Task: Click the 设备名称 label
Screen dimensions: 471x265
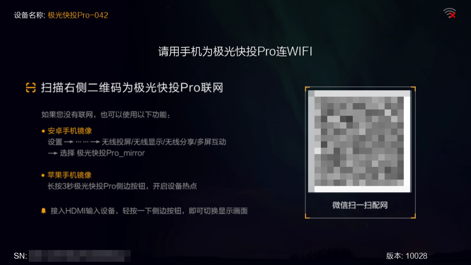Action: pos(29,15)
